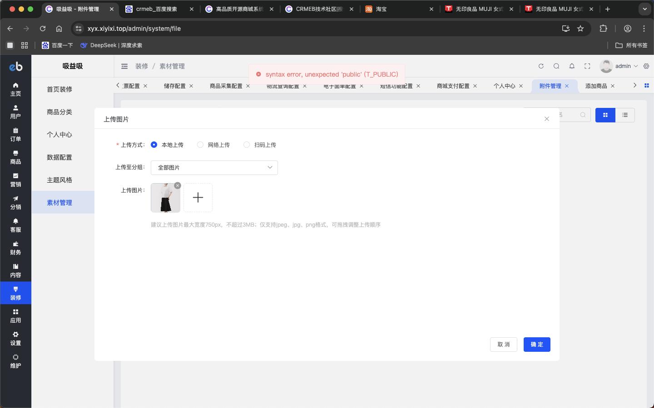Switch to 个人中心 page tab
Image resolution: width=654 pixels, height=408 pixels.
[x=505, y=86]
